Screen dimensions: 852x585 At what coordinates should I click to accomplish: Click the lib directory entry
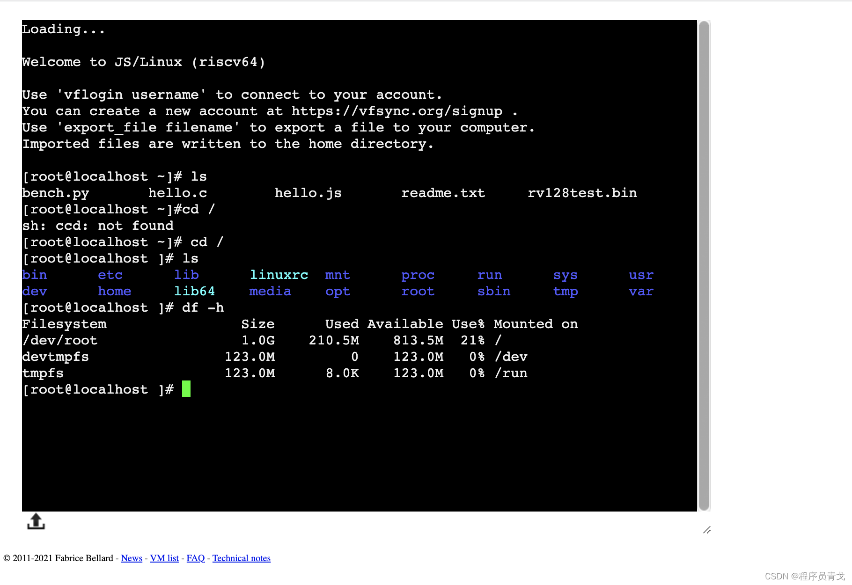(186, 275)
